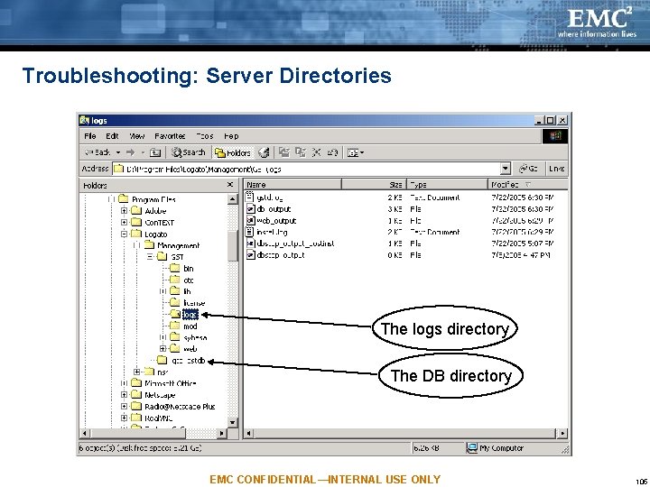Screen dimensions: 650x487
Task: Select the db_output file
Action: click(269, 208)
